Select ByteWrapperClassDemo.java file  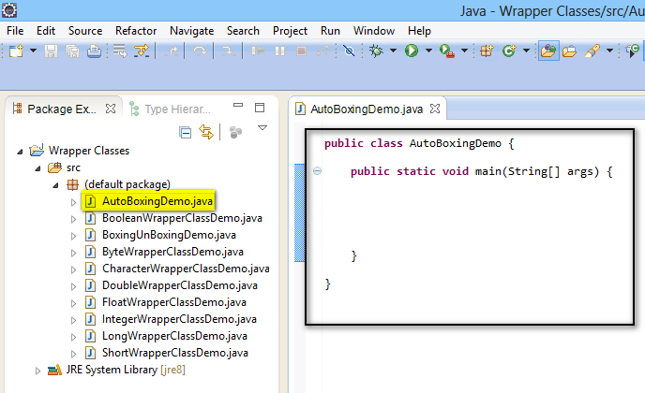pos(165,252)
